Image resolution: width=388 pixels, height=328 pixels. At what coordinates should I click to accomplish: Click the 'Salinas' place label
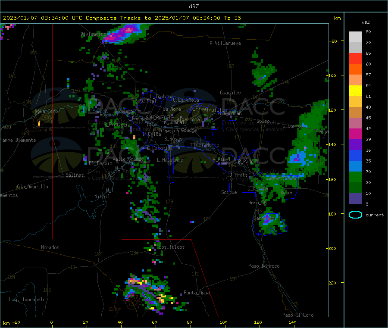point(75,175)
